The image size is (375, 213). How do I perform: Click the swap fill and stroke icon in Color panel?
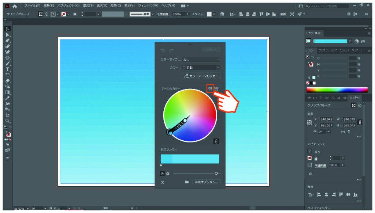[313, 57]
